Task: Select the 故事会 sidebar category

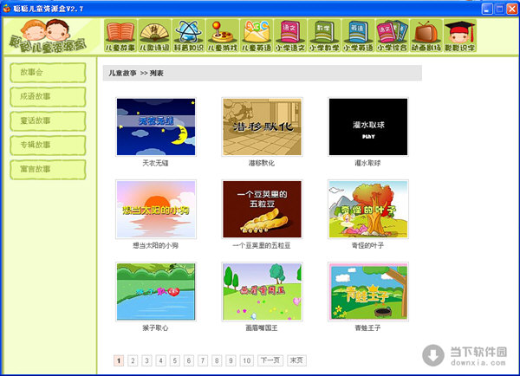Action: [48, 72]
